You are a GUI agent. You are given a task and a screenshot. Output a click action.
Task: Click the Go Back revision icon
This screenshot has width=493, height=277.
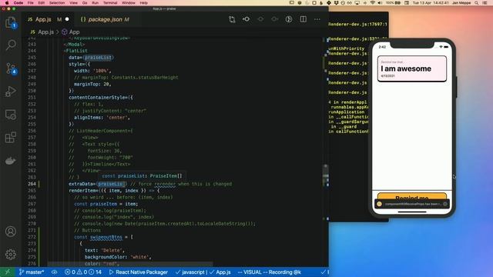[246, 19]
